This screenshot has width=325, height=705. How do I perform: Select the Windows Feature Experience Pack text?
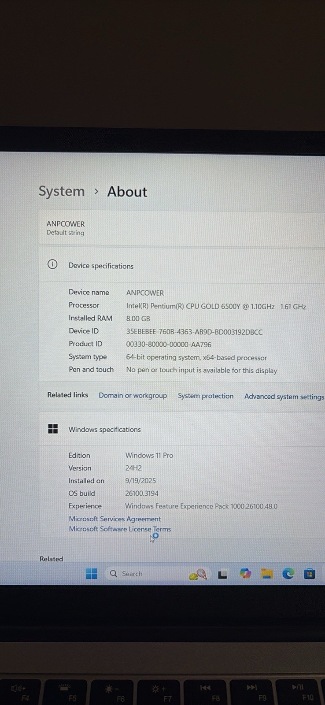(201, 506)
